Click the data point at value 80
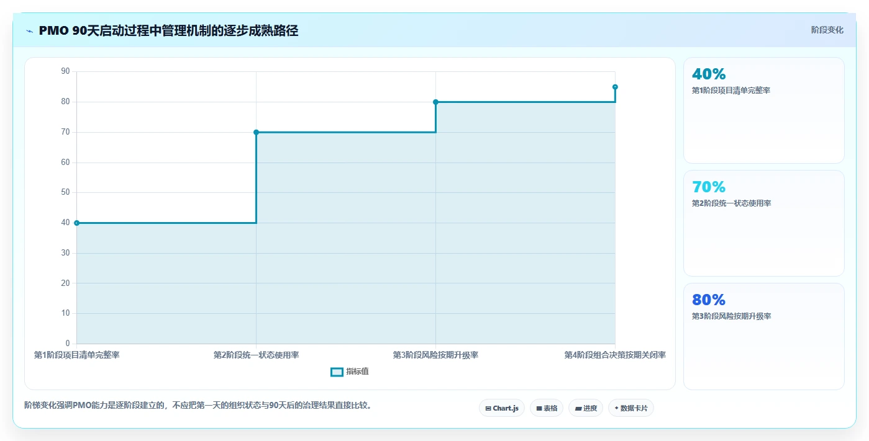 pos(435,102)
